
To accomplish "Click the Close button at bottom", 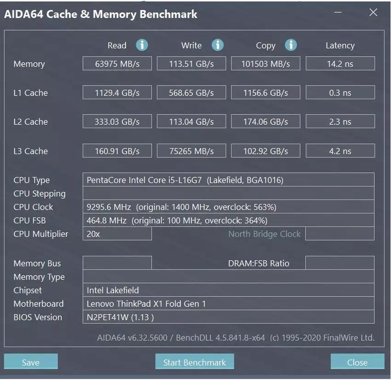I will [357, 362].
